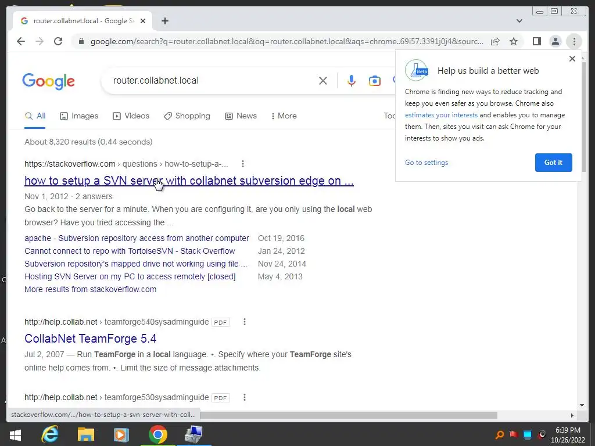Clear the search box with the X
Image resolution: width=595 pixels, height=446 pixels.
tap(323, 81)
